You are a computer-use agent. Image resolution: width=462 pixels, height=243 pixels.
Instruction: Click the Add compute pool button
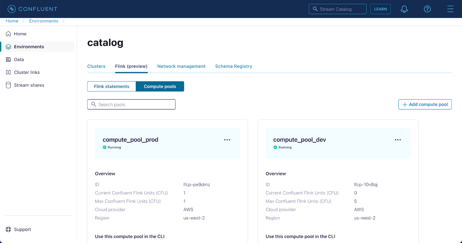coord(425,104)
